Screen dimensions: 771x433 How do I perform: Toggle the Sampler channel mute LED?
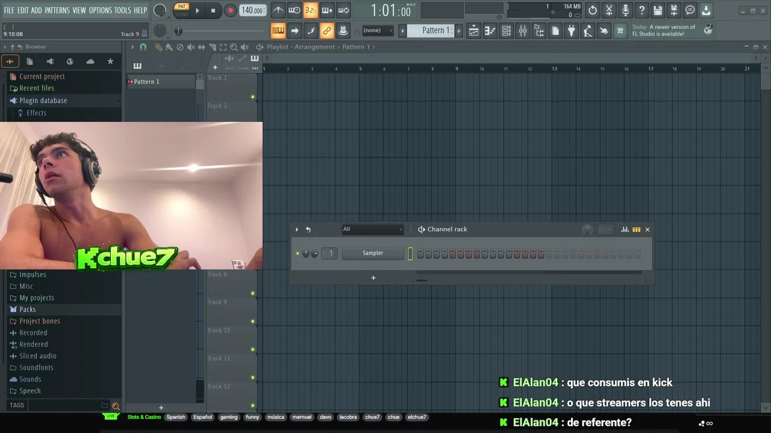coord(297,253)
